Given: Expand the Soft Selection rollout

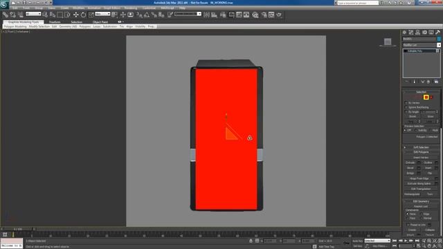Looking at the screenshot, I should tap(421, 147).
